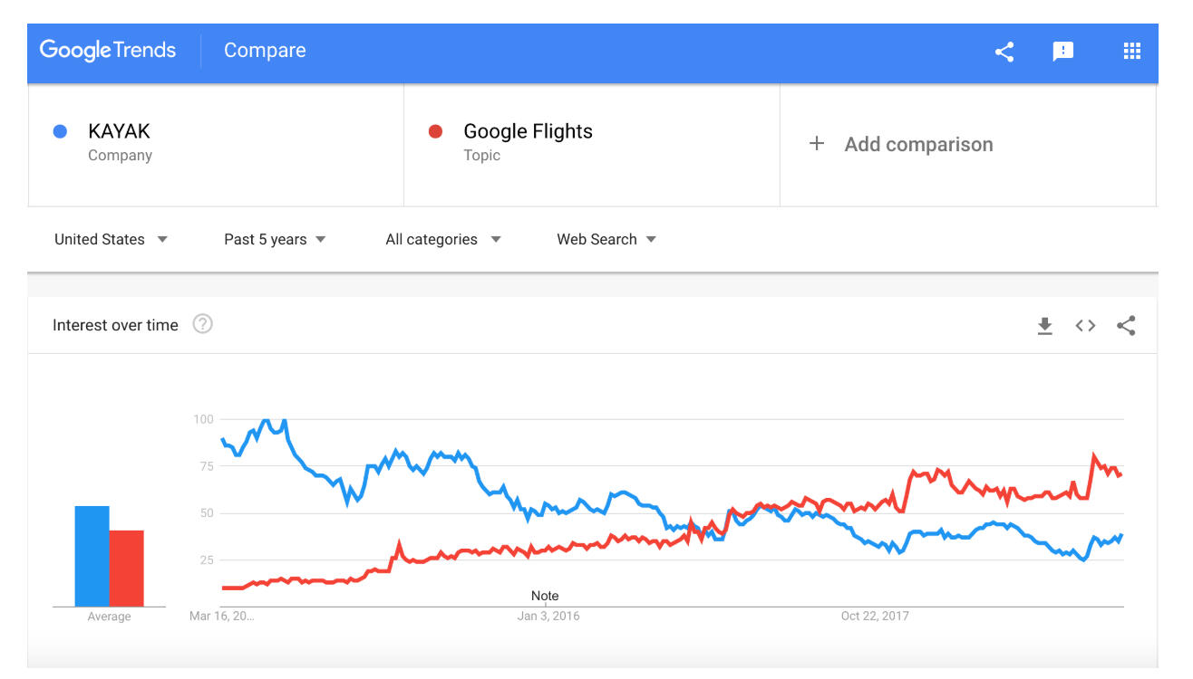Click the blue KAYAK color dot

point(61,132)
